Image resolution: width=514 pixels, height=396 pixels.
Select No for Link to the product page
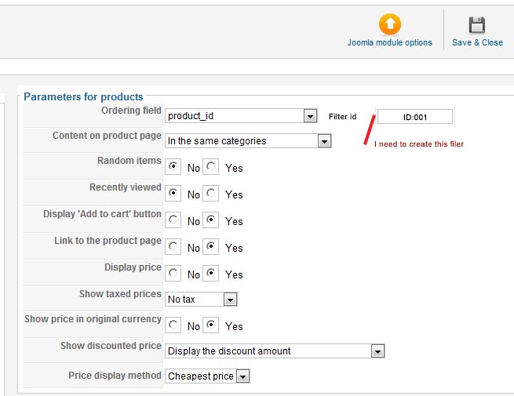coord(173,246)
